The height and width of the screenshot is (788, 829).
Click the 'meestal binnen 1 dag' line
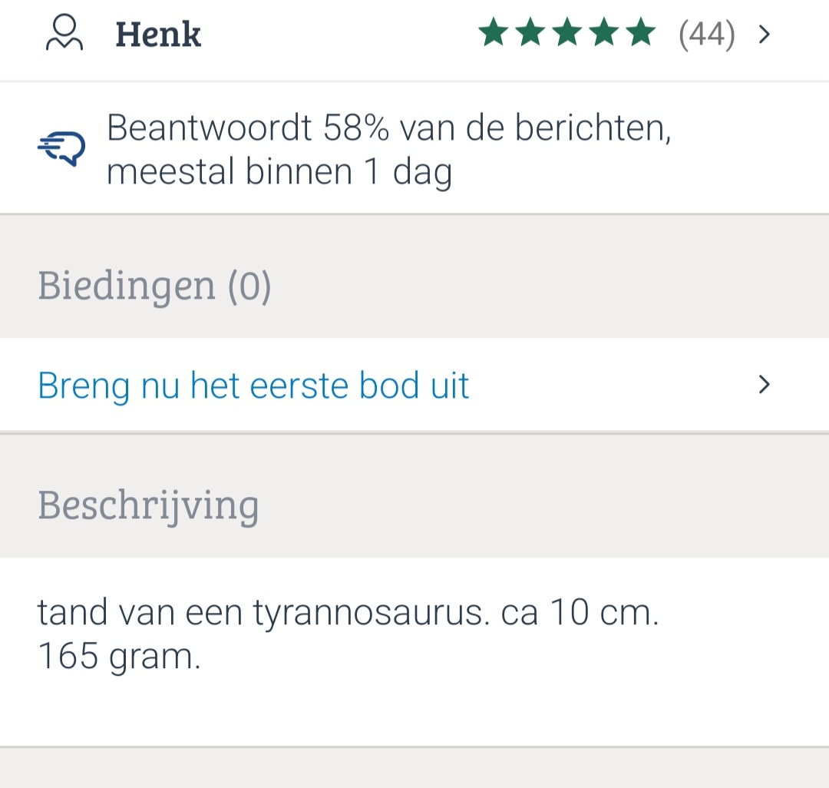pos(279,172)
